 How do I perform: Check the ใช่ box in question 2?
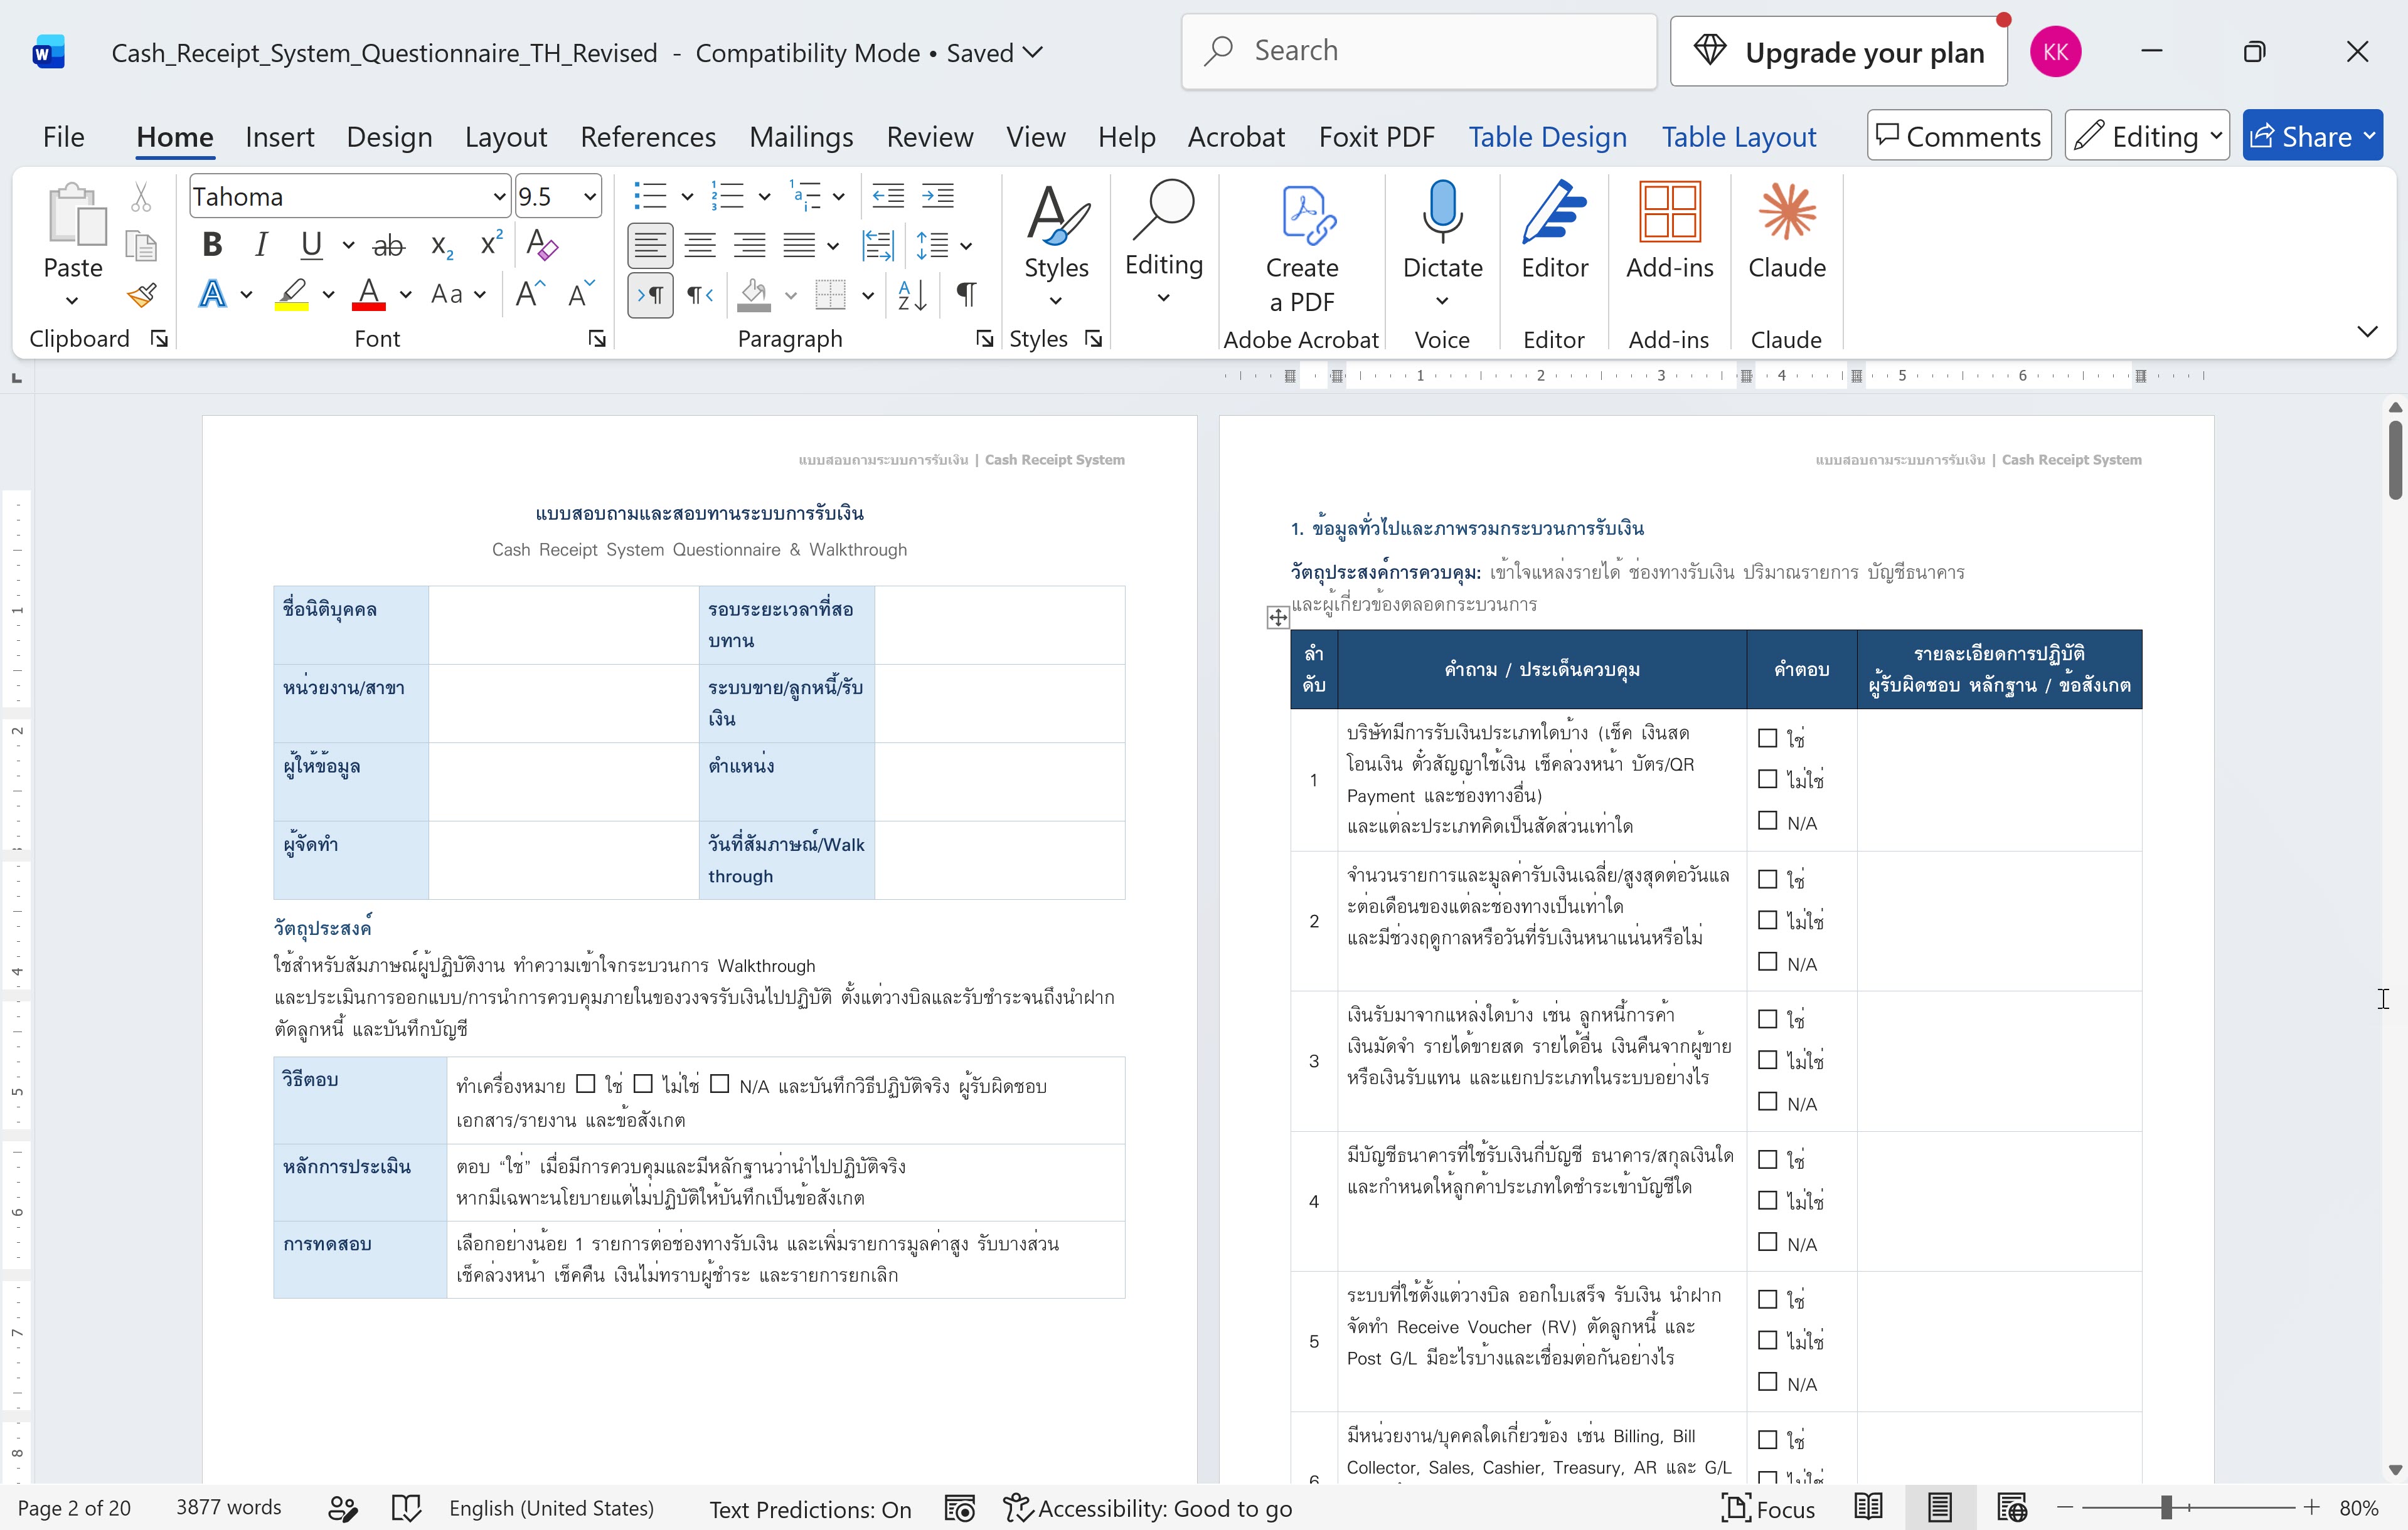coord(1768,878)
